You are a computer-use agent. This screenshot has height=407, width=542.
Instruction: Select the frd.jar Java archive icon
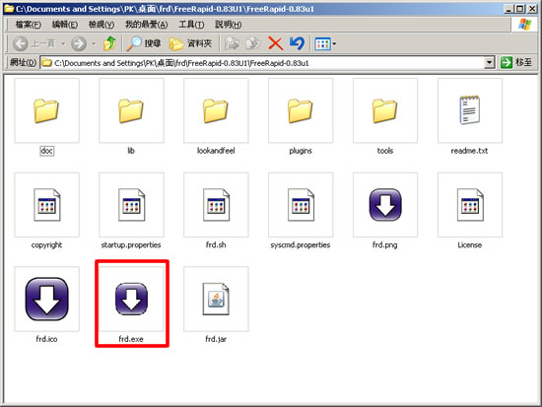(x=216, y=300)
